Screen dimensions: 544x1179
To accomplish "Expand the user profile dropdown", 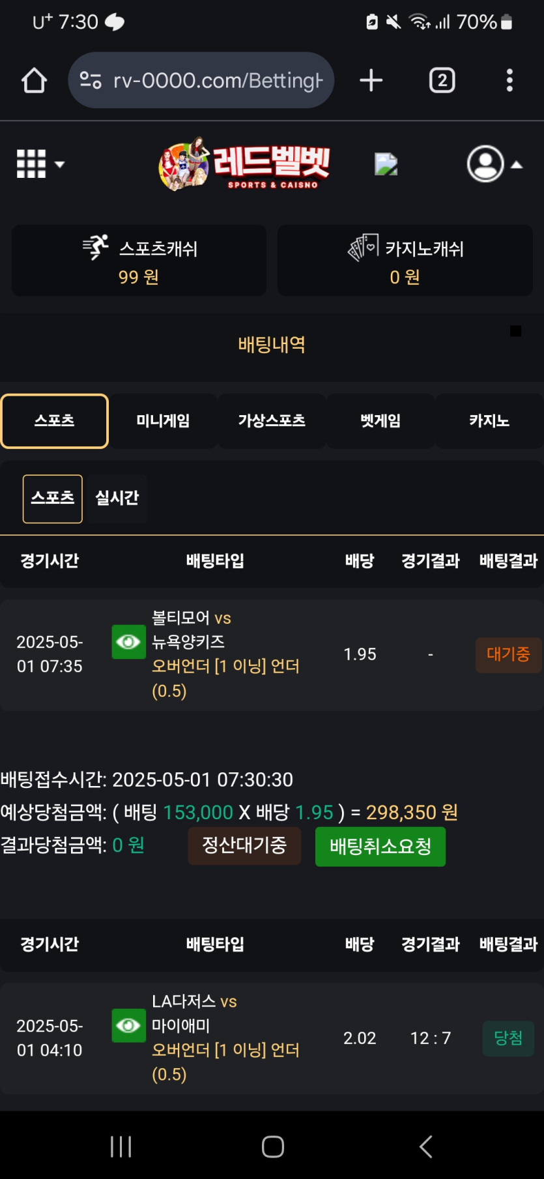I will click(x=495, y=164).
